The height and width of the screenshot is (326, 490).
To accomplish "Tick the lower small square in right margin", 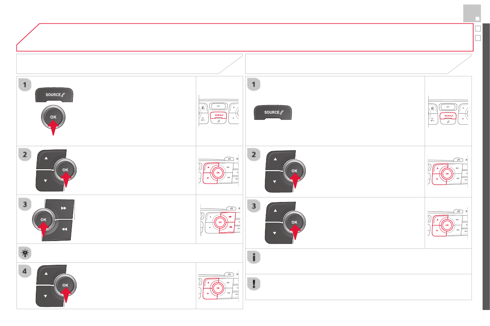I will (x=478, y=38).
